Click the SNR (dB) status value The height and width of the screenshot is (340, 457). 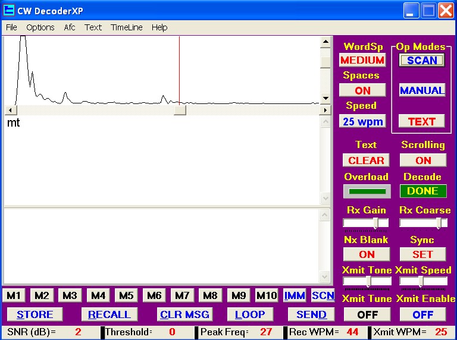tap(78, 332)
